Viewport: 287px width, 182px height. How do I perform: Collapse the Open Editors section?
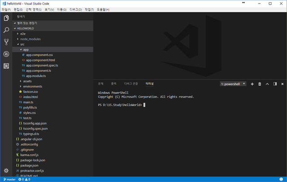click(x=53, y=23)
